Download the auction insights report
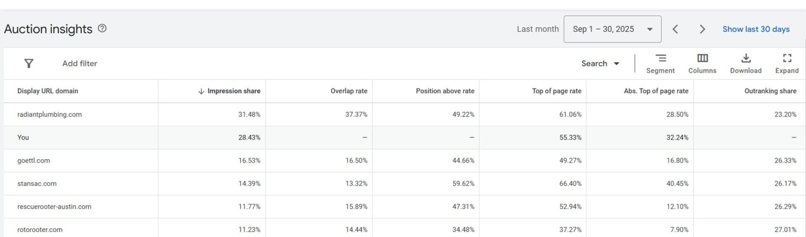 click(x=746, y=63)
